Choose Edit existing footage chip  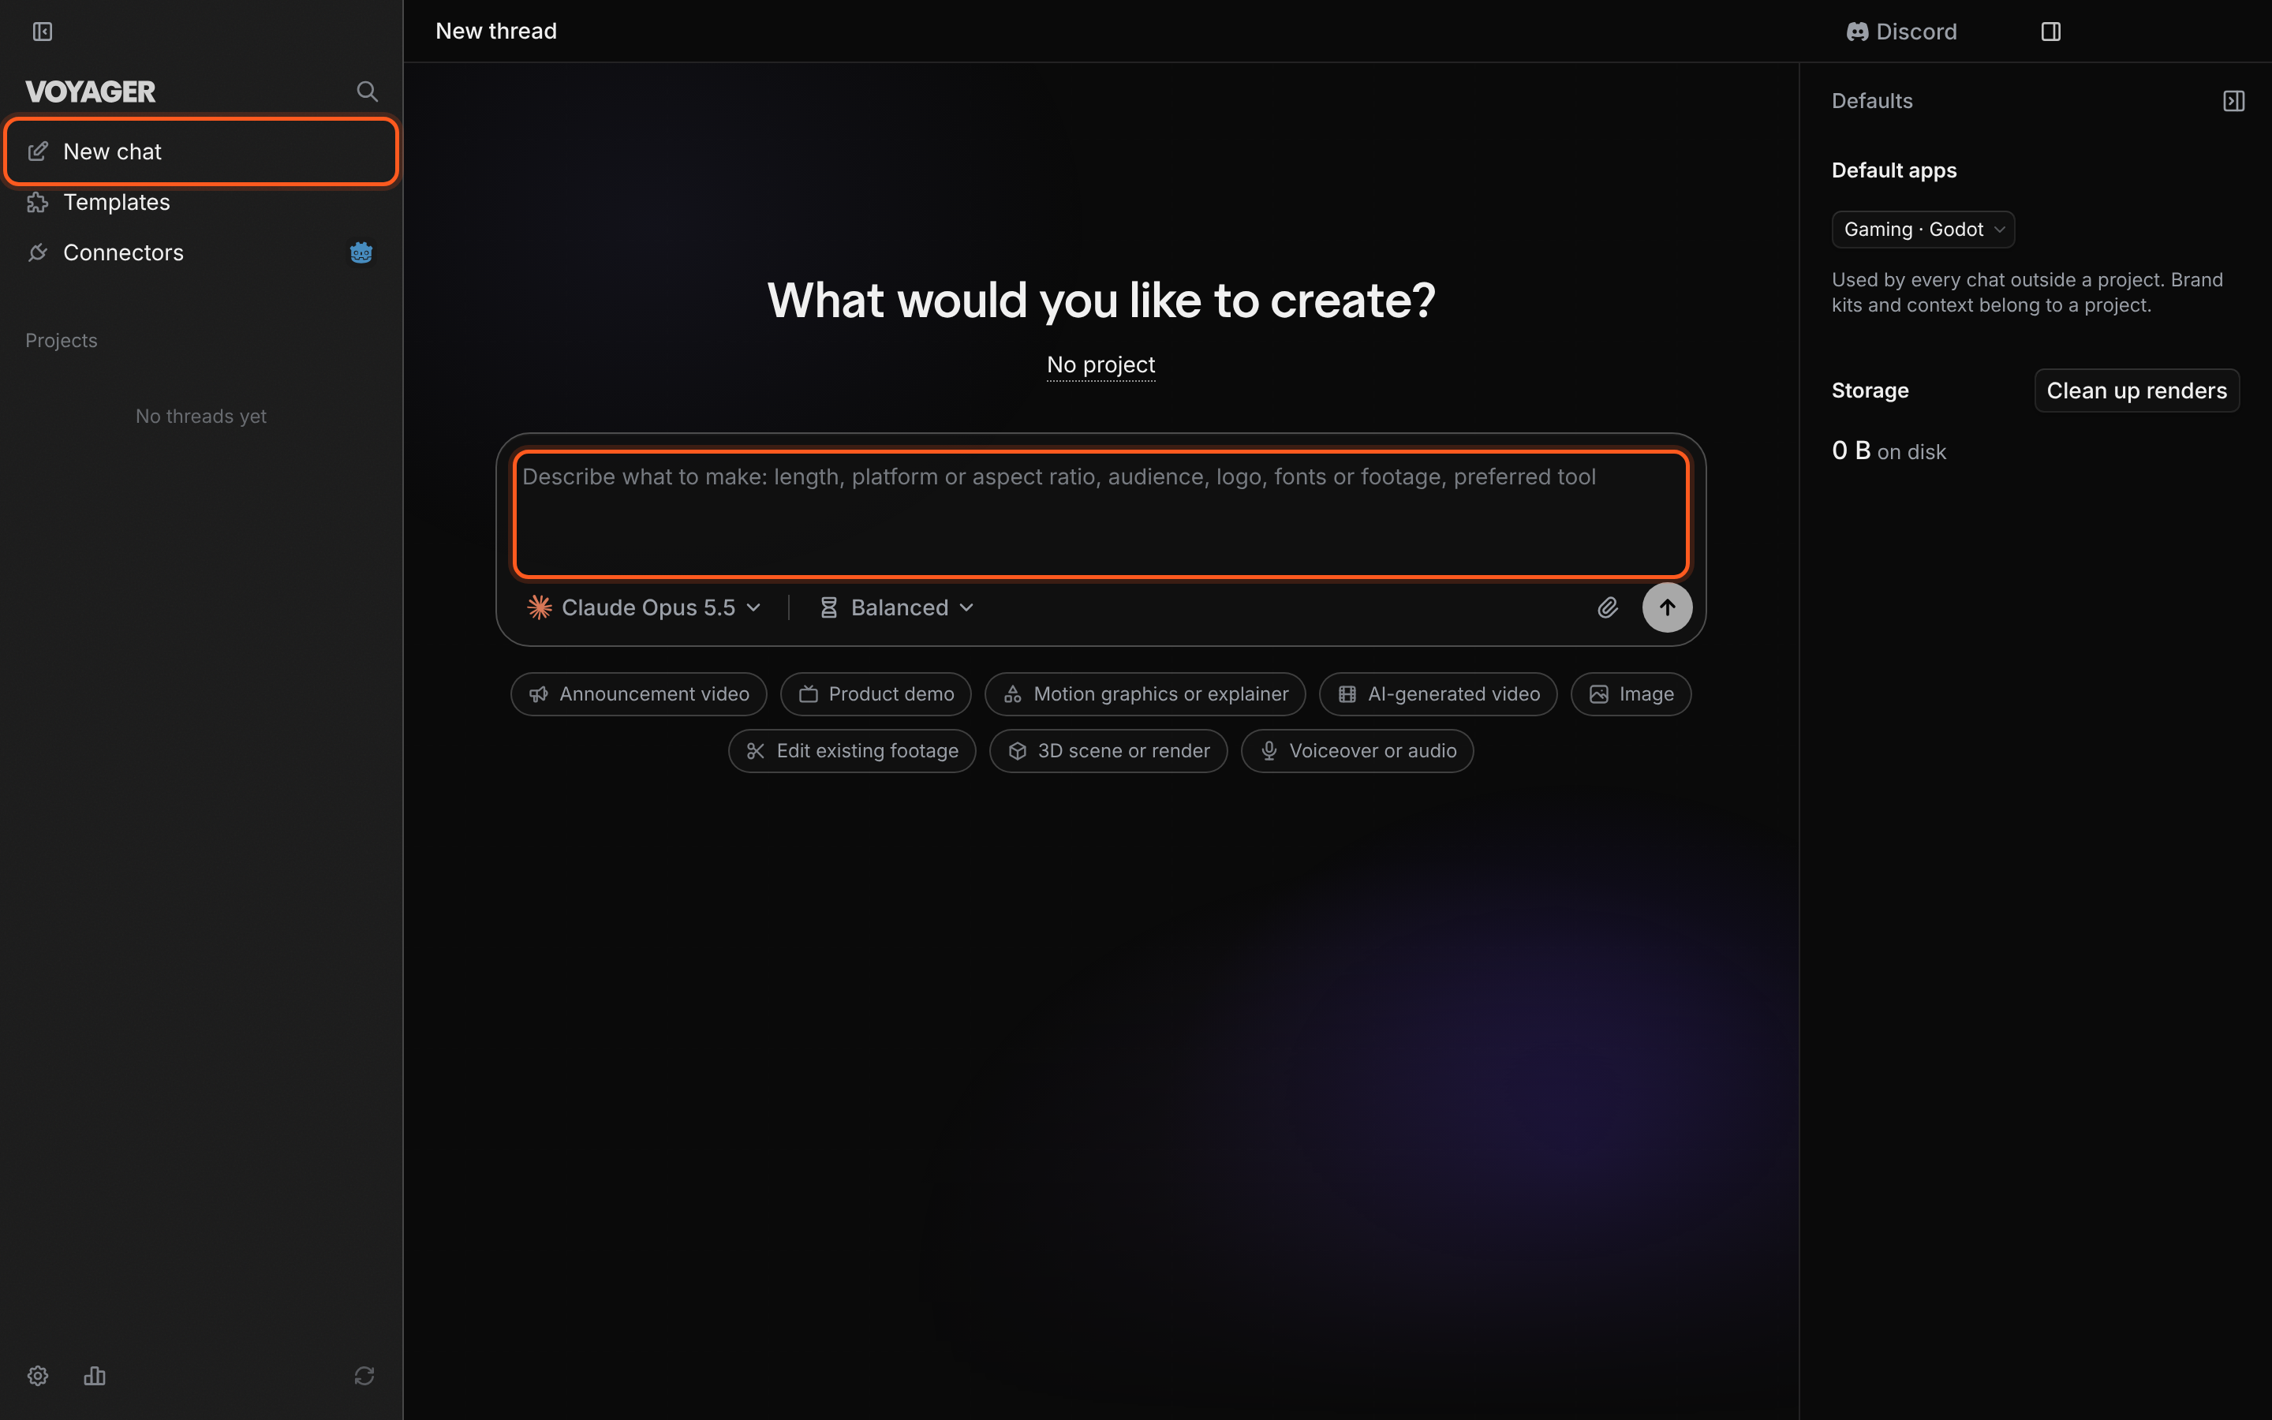pyautogui.click(x=853, y=751)
